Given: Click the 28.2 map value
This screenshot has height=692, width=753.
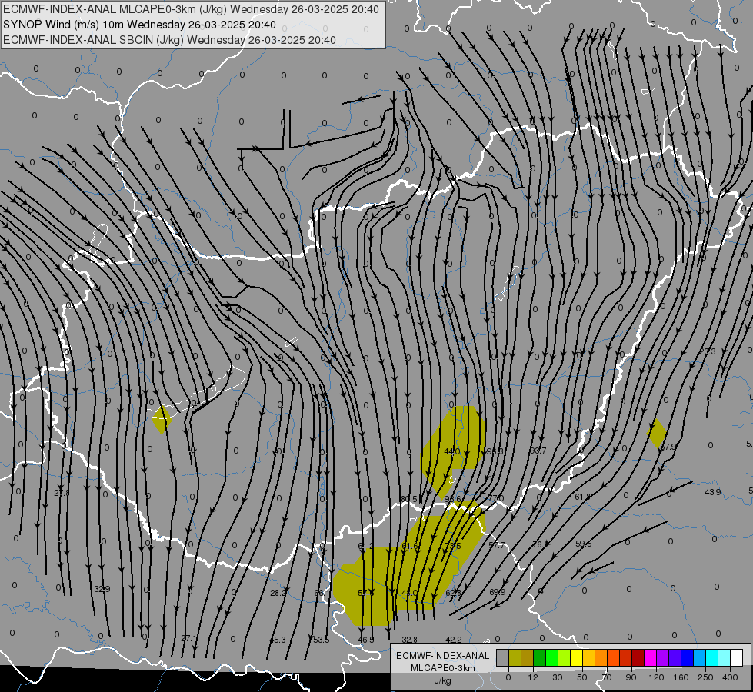Looking at the screenshot, I should [278, 593].
